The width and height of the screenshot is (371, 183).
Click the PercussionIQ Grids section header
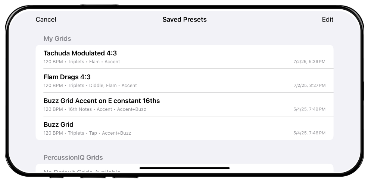73,158
